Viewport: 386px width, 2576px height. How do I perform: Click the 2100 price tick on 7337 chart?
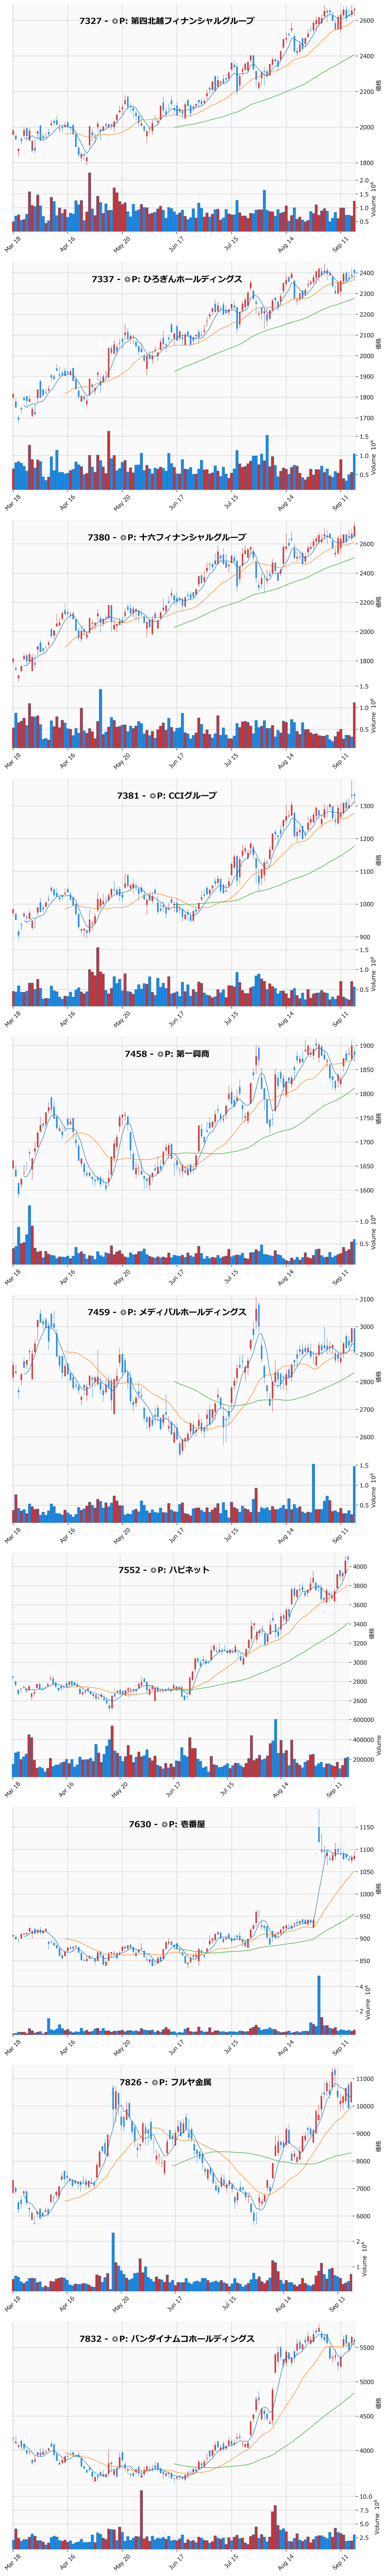point(367,335)
